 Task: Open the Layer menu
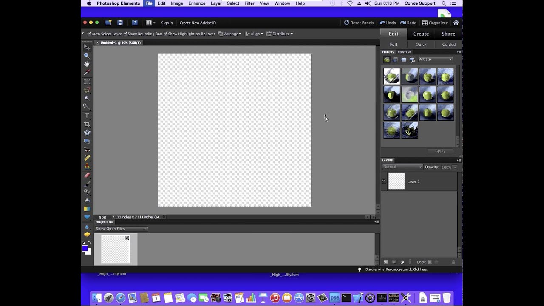coord(216,3)
